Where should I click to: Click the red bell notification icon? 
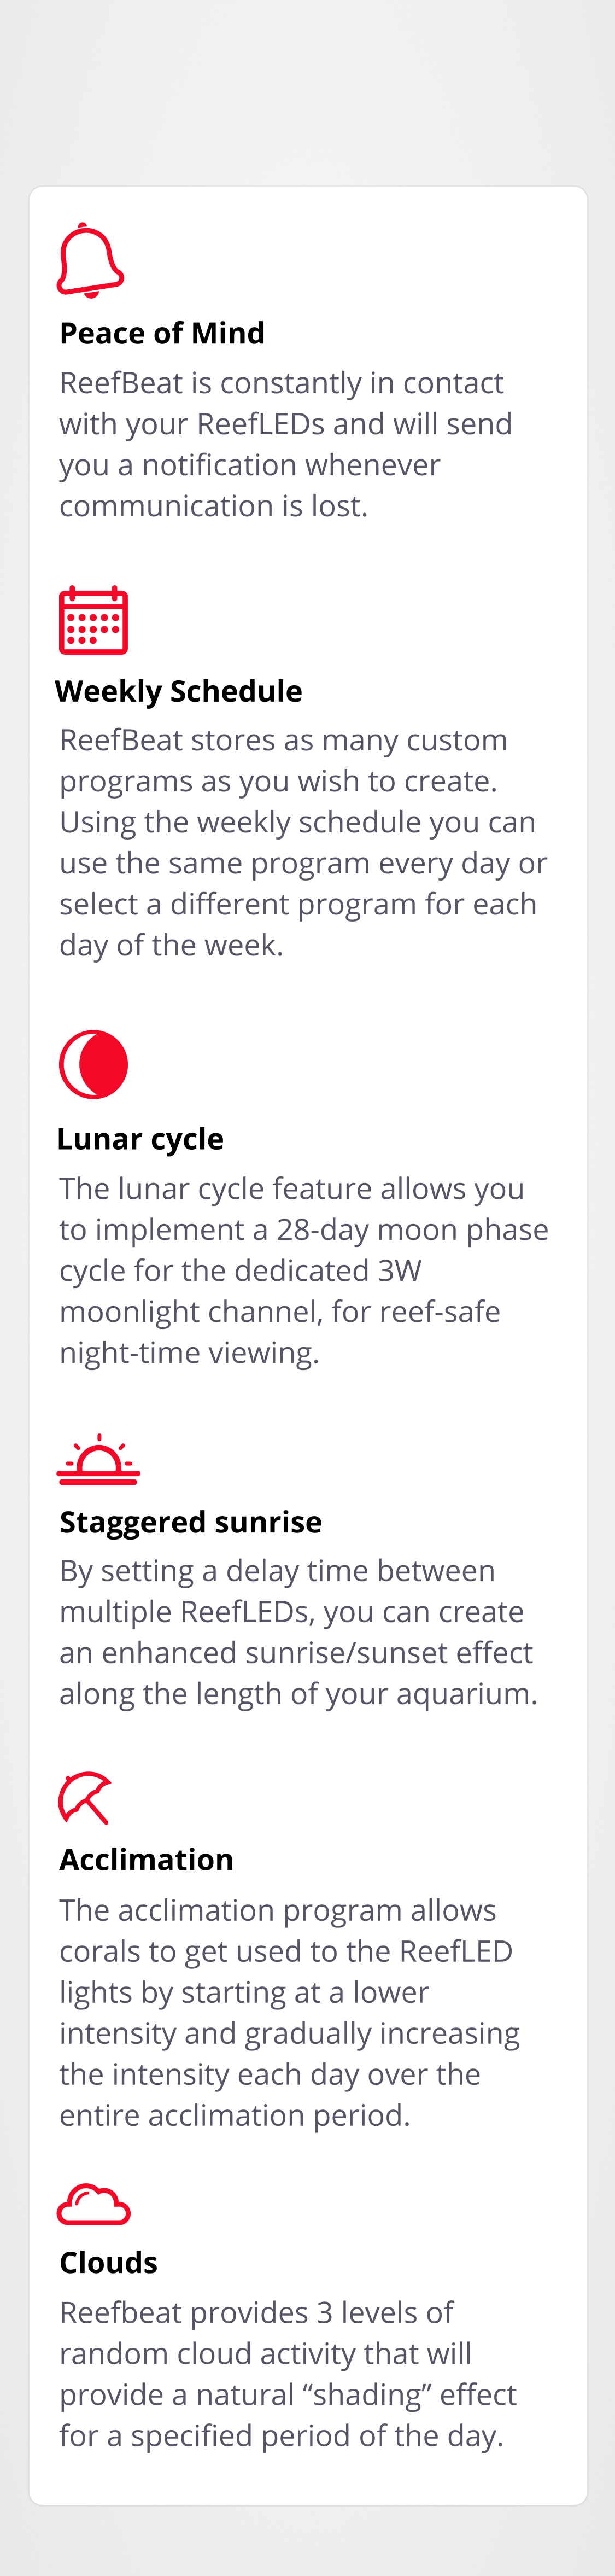(x=90, y=260)
